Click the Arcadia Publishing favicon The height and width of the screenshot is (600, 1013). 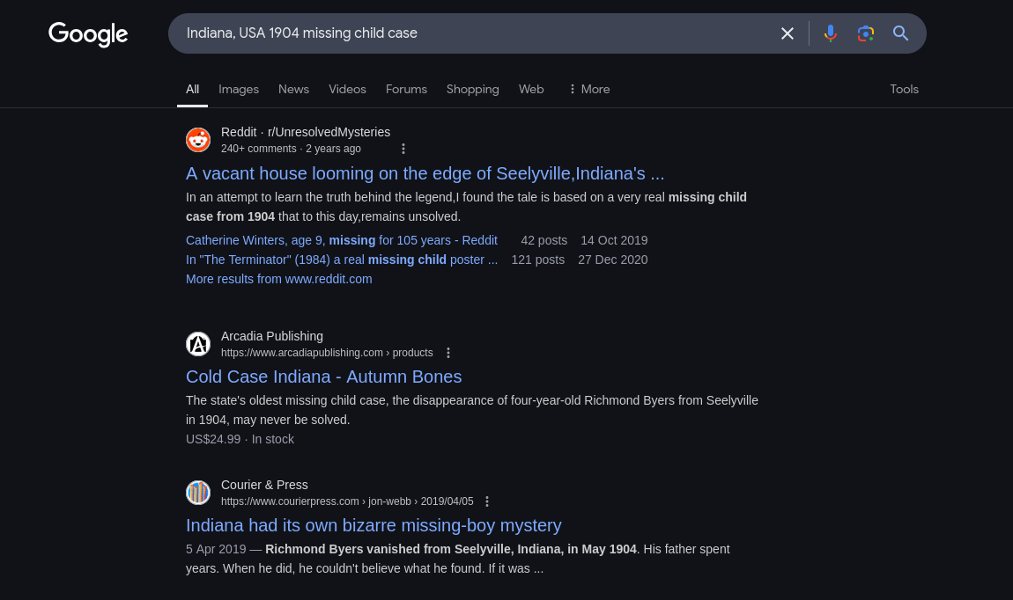point(198,344)
